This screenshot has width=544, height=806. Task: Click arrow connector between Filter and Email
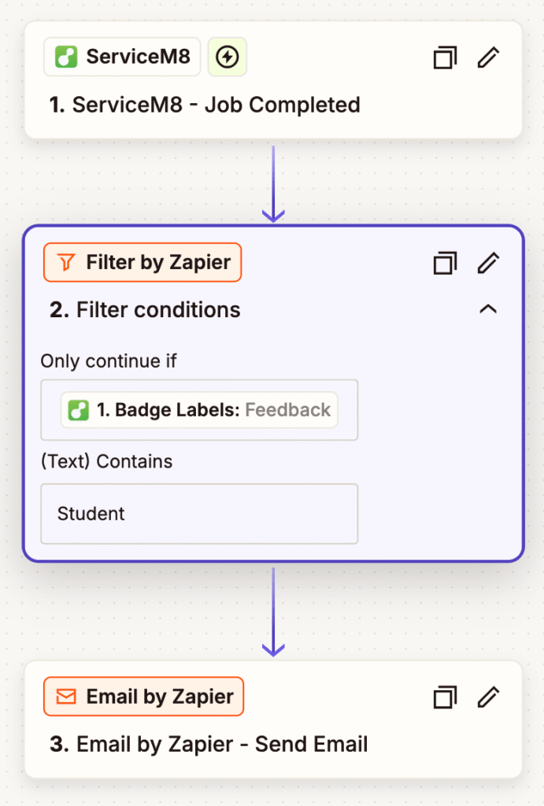273,611
